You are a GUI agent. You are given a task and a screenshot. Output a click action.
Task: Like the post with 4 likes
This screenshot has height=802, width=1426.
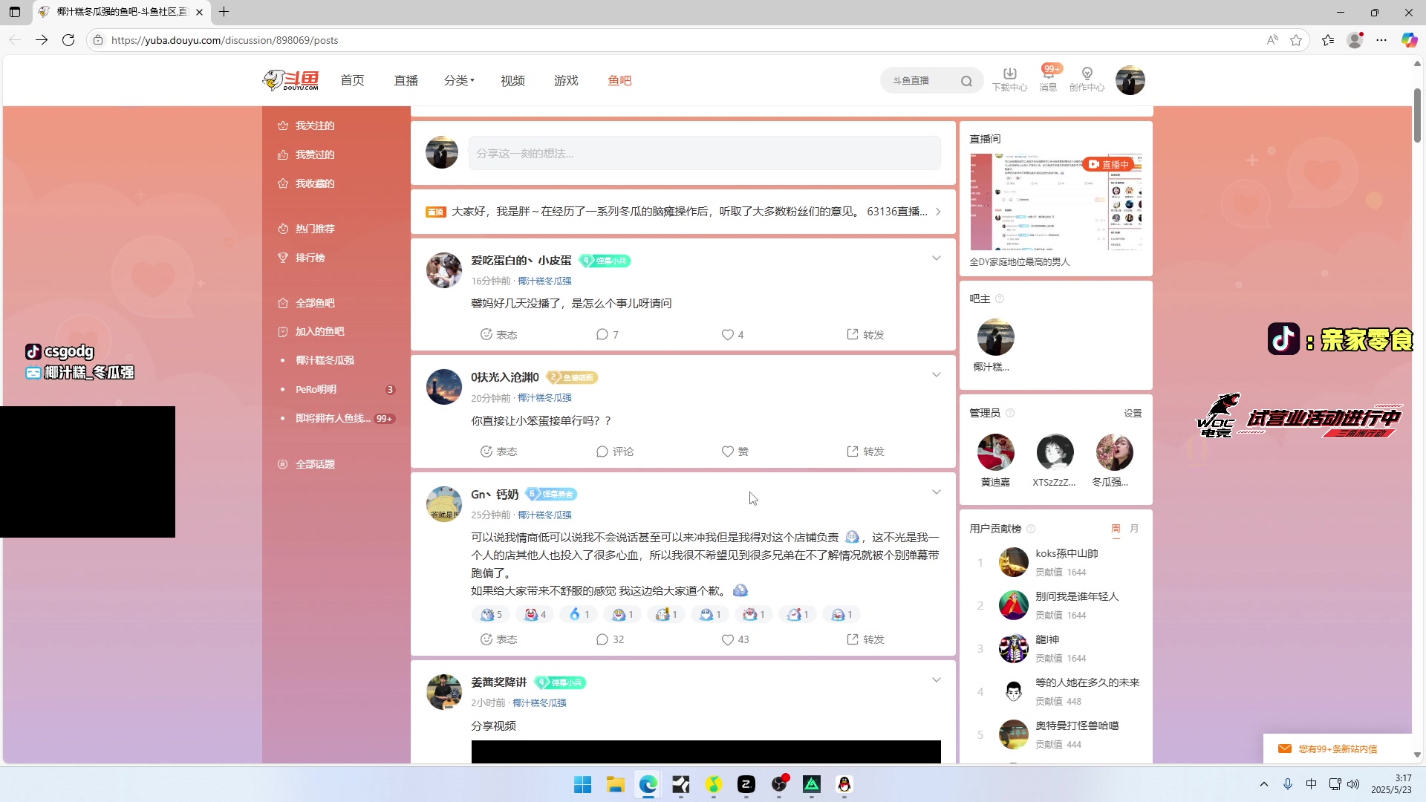732,335
